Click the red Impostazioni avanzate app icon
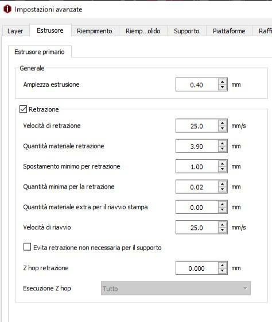This screenshot has width=272, height=322. (x=7, y=9)
